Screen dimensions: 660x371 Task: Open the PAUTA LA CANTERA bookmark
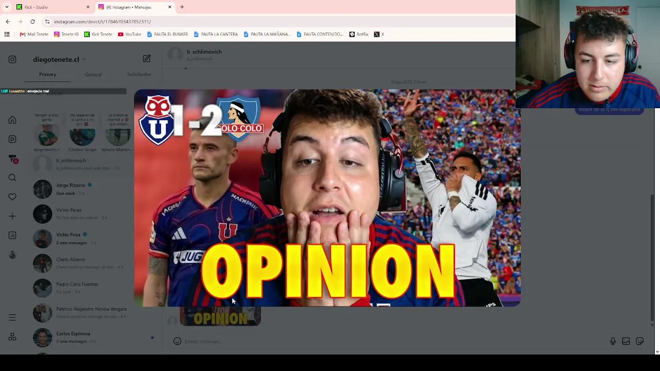click(x=216, y=35)
